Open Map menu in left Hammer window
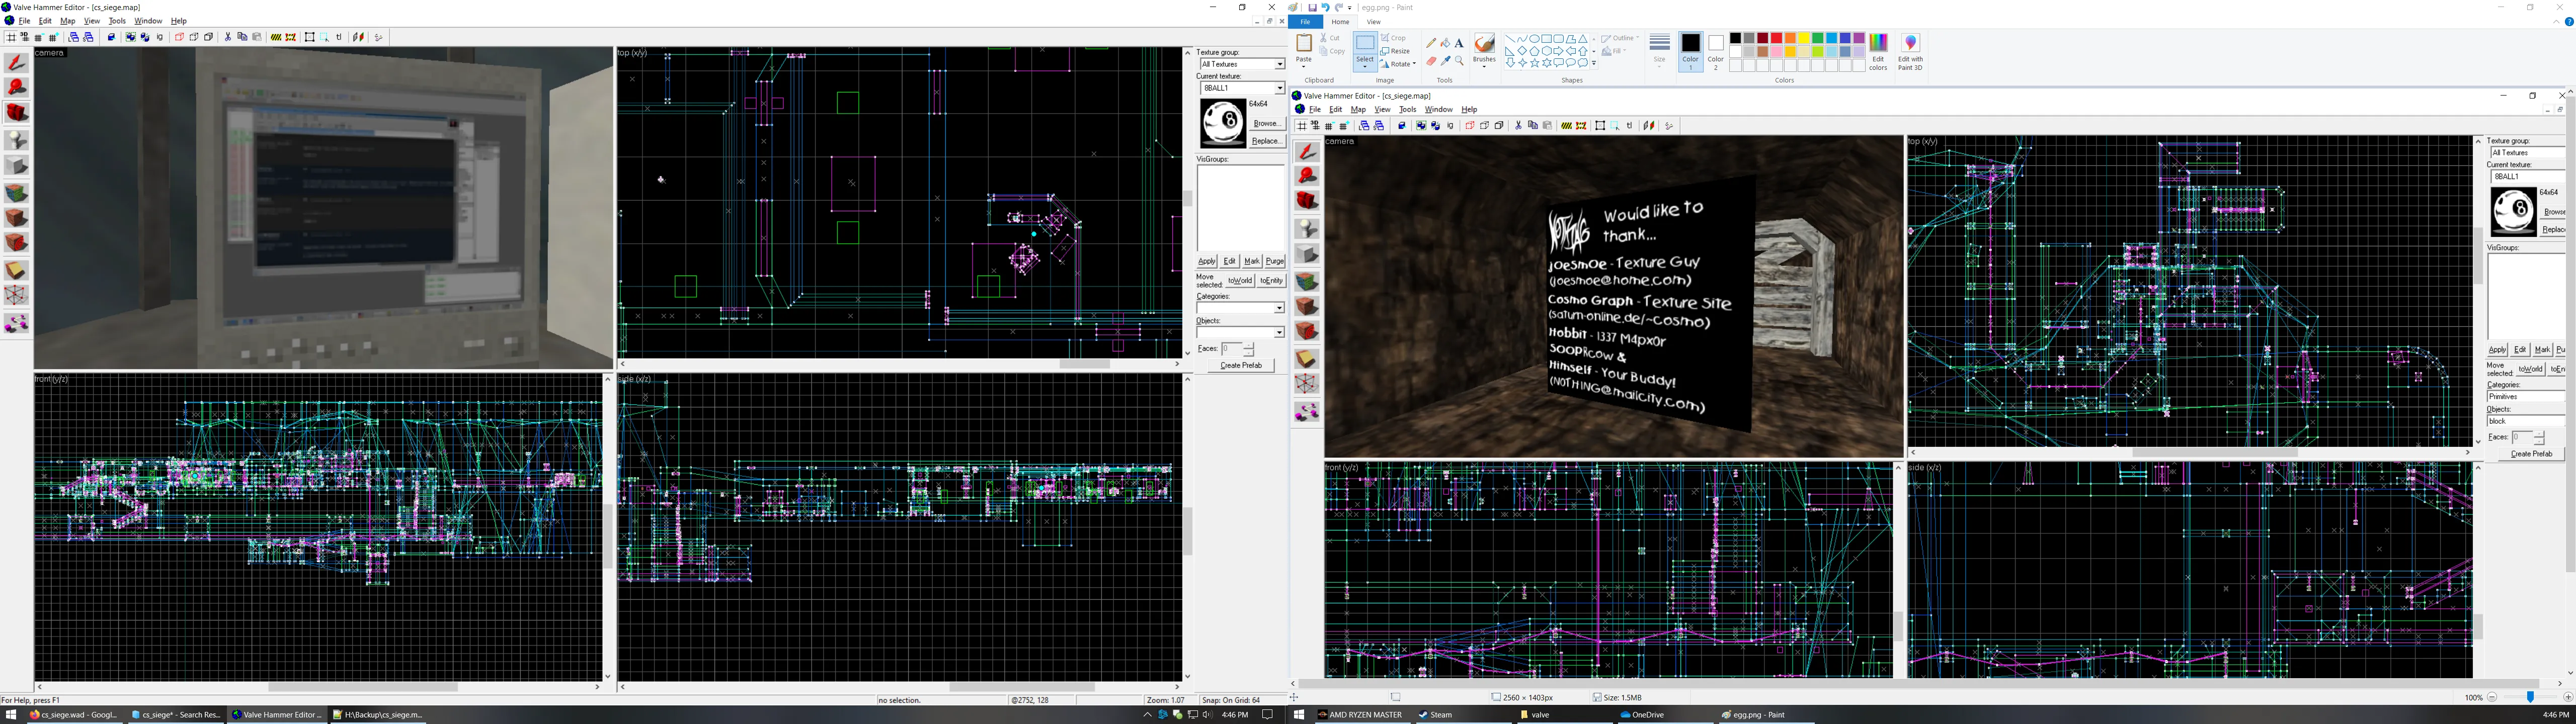Viewport: 2576px width, 724px height. pos(67,21)
